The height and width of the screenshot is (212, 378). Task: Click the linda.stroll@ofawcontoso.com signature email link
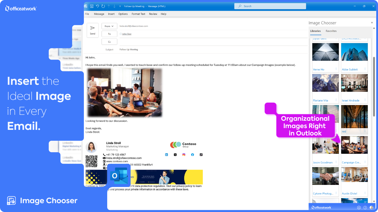pos(124,158)
